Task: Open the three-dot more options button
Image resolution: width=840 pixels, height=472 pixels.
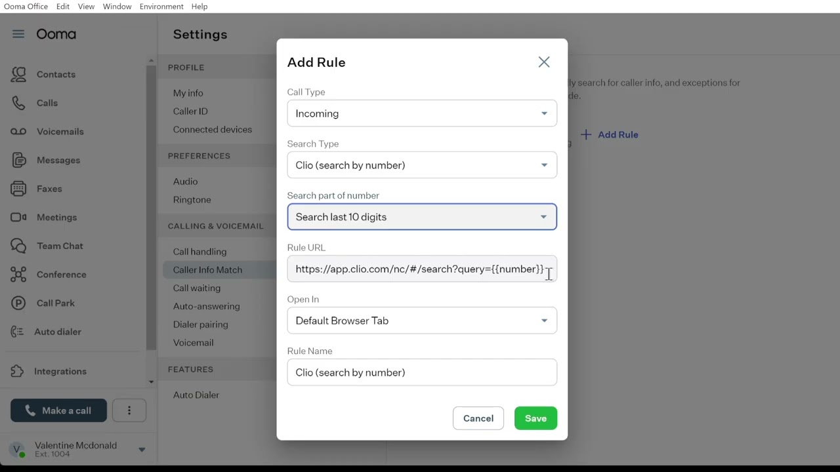Action: click(129, 410)
